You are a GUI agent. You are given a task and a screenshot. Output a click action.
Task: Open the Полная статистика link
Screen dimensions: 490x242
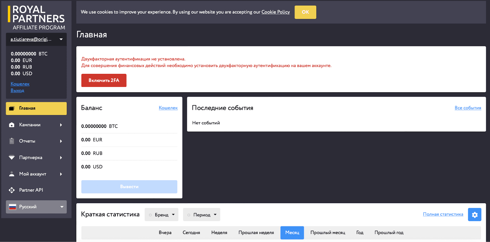(x=443, y=214)
